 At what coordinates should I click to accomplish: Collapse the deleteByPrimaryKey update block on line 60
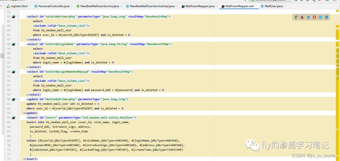pos(19,99)
